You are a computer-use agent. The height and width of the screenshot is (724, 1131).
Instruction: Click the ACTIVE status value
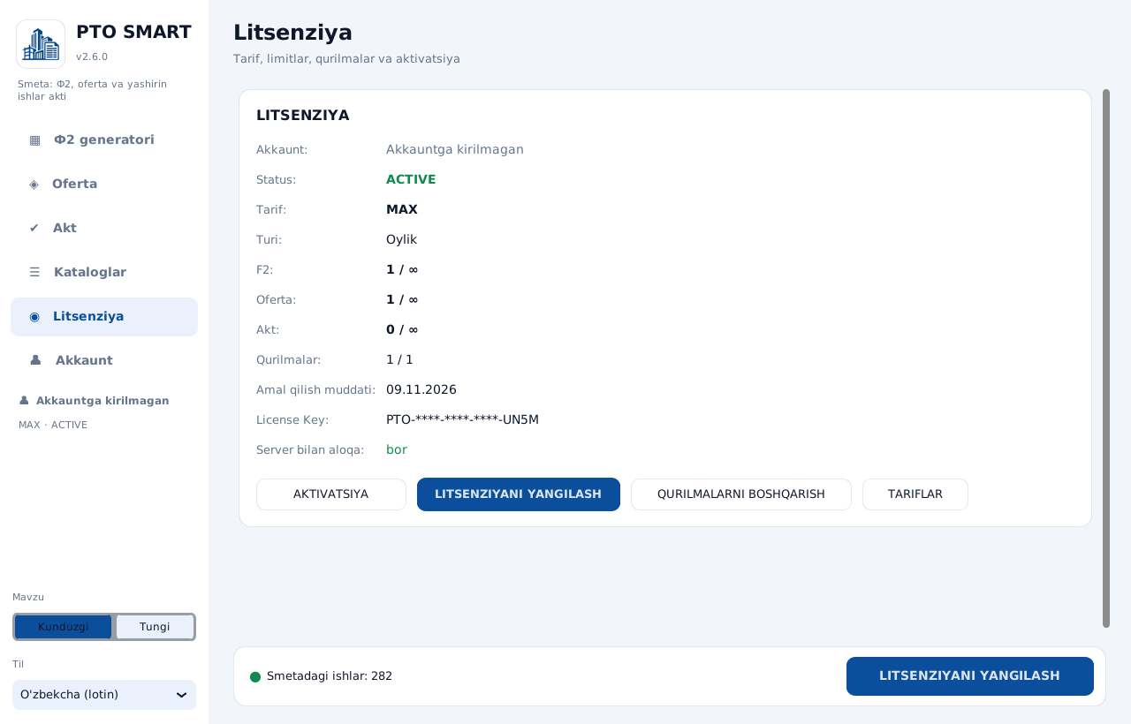pos(411,179)
